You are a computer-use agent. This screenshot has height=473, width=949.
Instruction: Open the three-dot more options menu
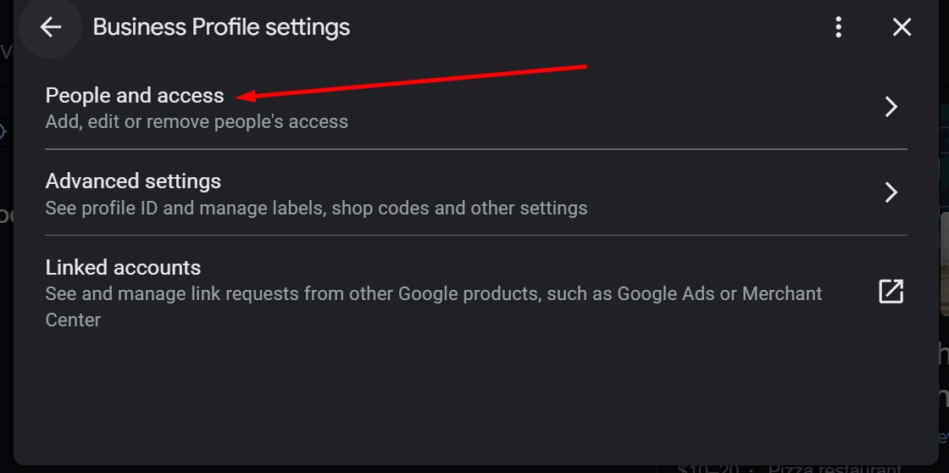point(838,27)
